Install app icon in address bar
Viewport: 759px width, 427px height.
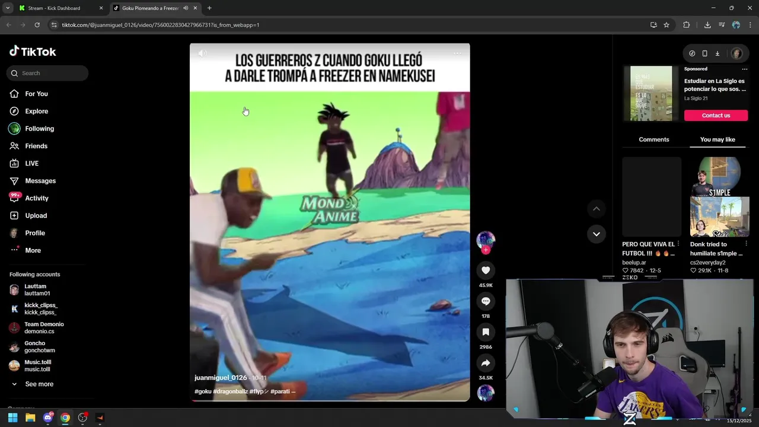[653, 25]
